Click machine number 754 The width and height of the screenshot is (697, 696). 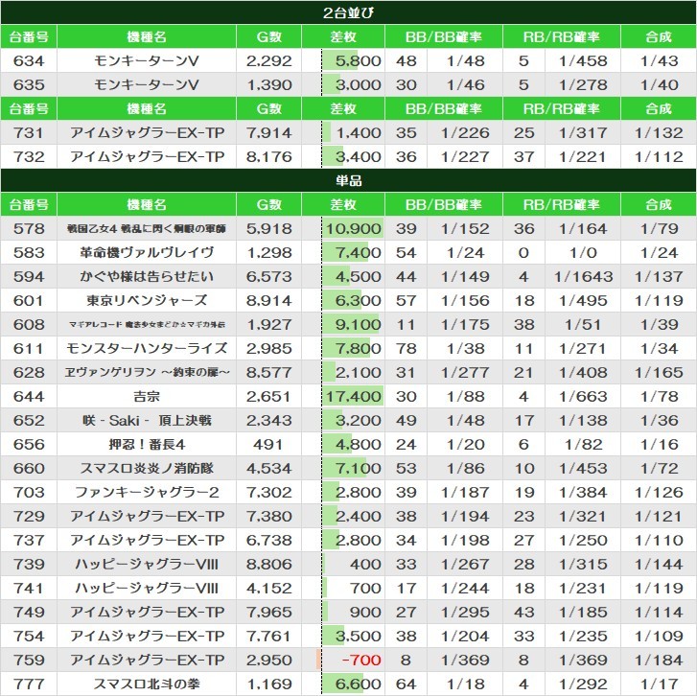tap(29, 636)
